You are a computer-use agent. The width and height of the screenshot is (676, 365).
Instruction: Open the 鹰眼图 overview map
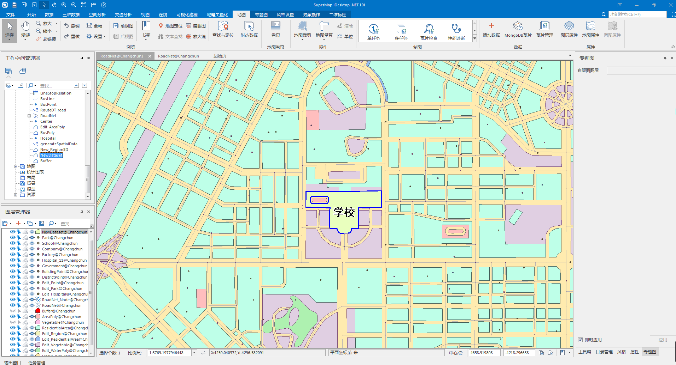196,26
